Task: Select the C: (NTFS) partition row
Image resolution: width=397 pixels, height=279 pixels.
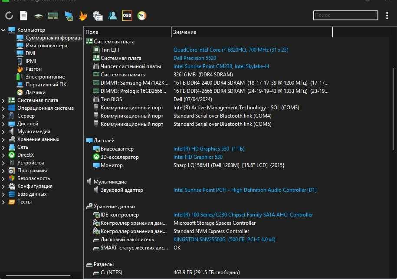Action: pyautogui.click(x=208, y=272)
